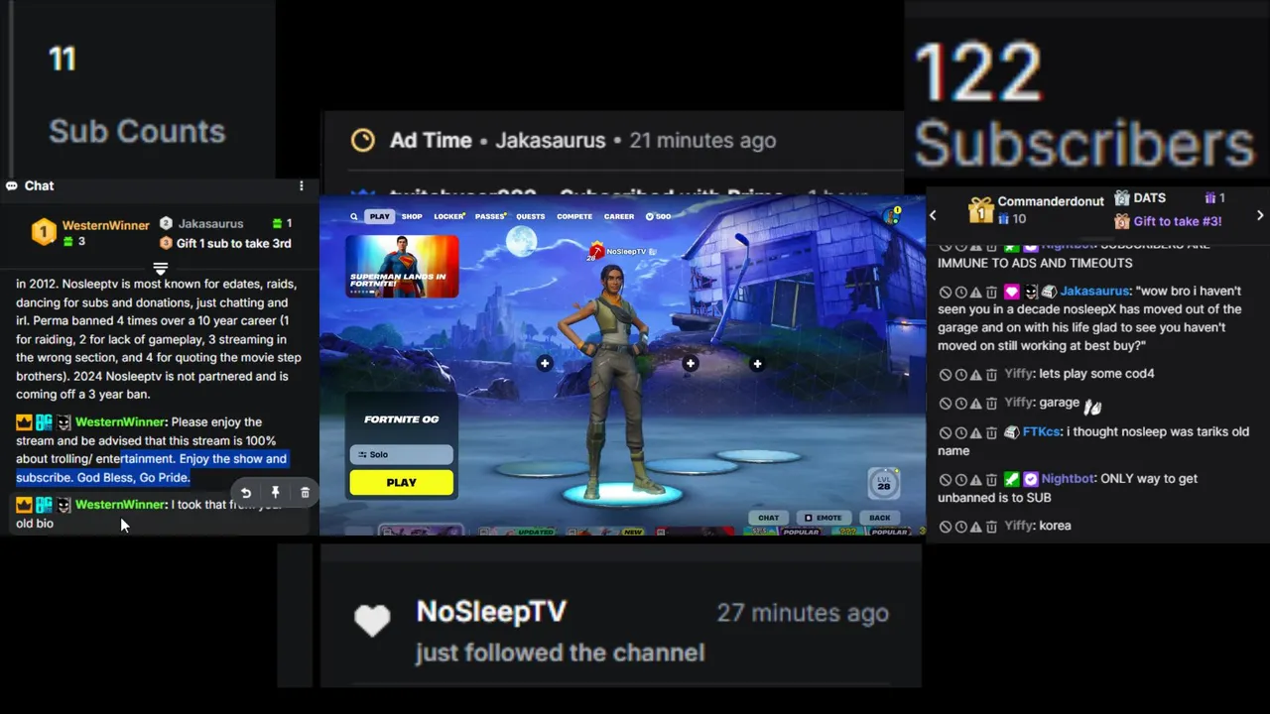Click 'Gift 1 sub to take 3rd'
1270x714 pixels.
[x=233, y=244]
